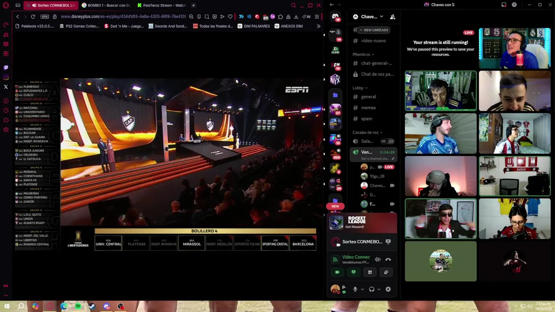Viewport: 555px width, 312px height.
Task: Open the browser easy setup menu icon
Action: [317, 16]
